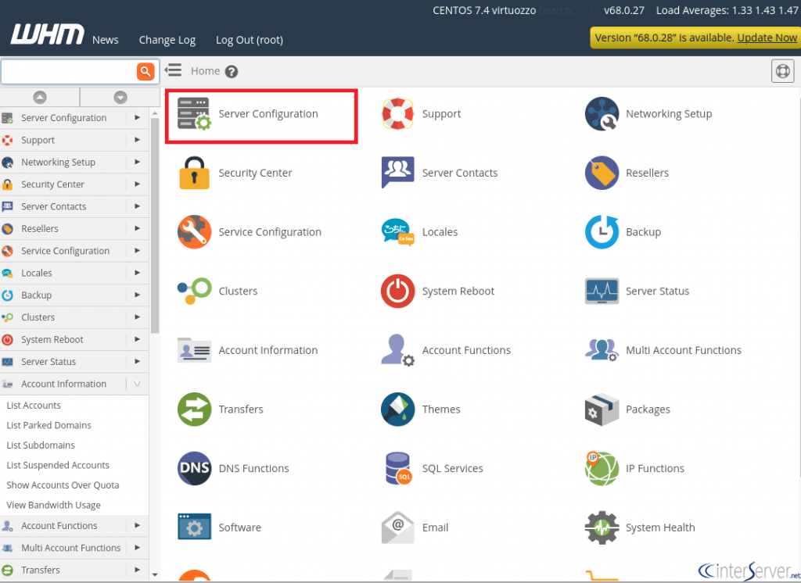Screen dimensions: 801x583
Task: Open the Change Log menu item
Action: coord(167,40)
